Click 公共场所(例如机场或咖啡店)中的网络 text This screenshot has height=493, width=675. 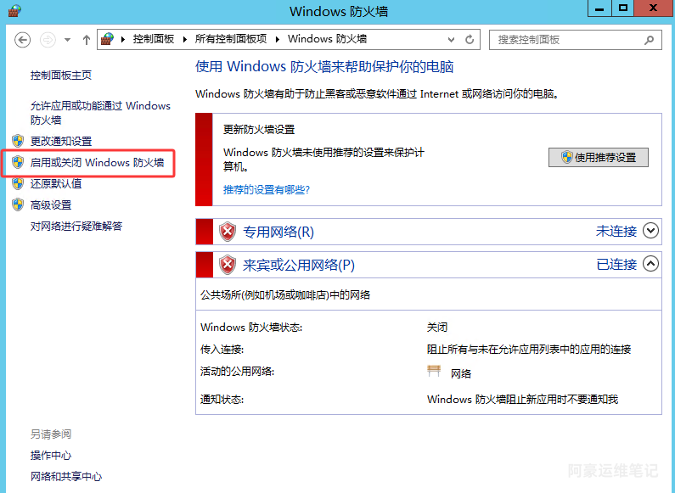tap(285, 295)
